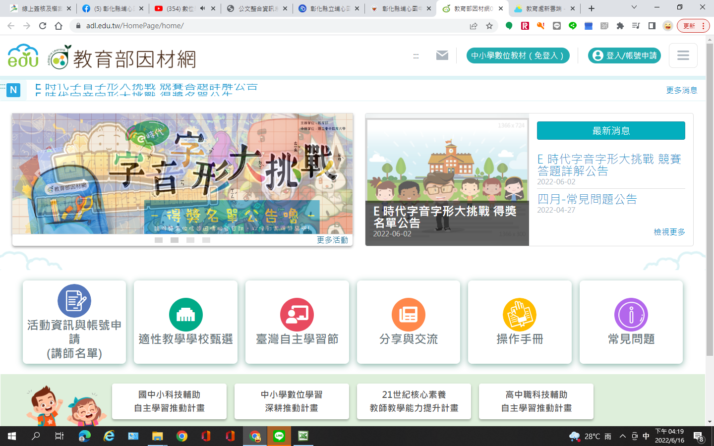Viewport: 714px width, 446px height.
Task: Open the Chrome profile avatar
Action: [x=668, y=26]
